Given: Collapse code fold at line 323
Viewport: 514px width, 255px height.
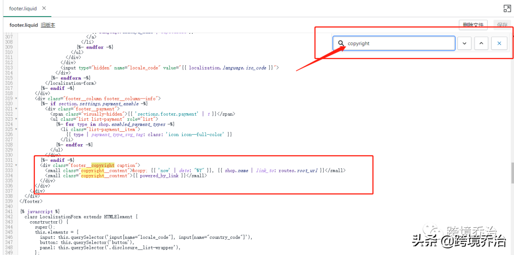Looking at the screenshot, I should (16, 119).
